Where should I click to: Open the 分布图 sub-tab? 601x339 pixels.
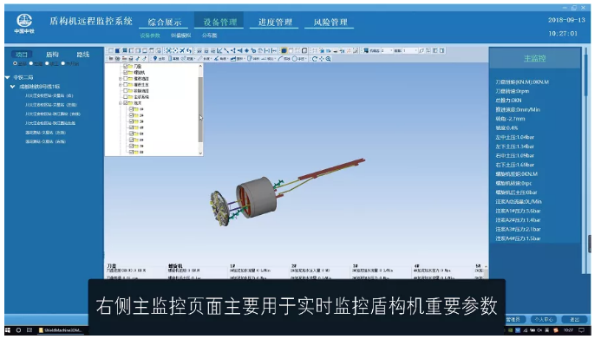tap(209, 36)
